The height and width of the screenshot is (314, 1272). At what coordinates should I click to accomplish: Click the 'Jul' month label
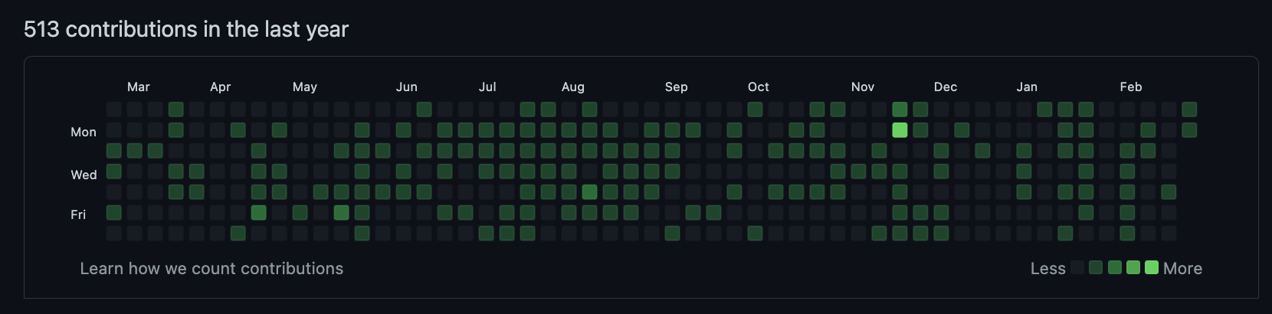(x=487, y=87)
